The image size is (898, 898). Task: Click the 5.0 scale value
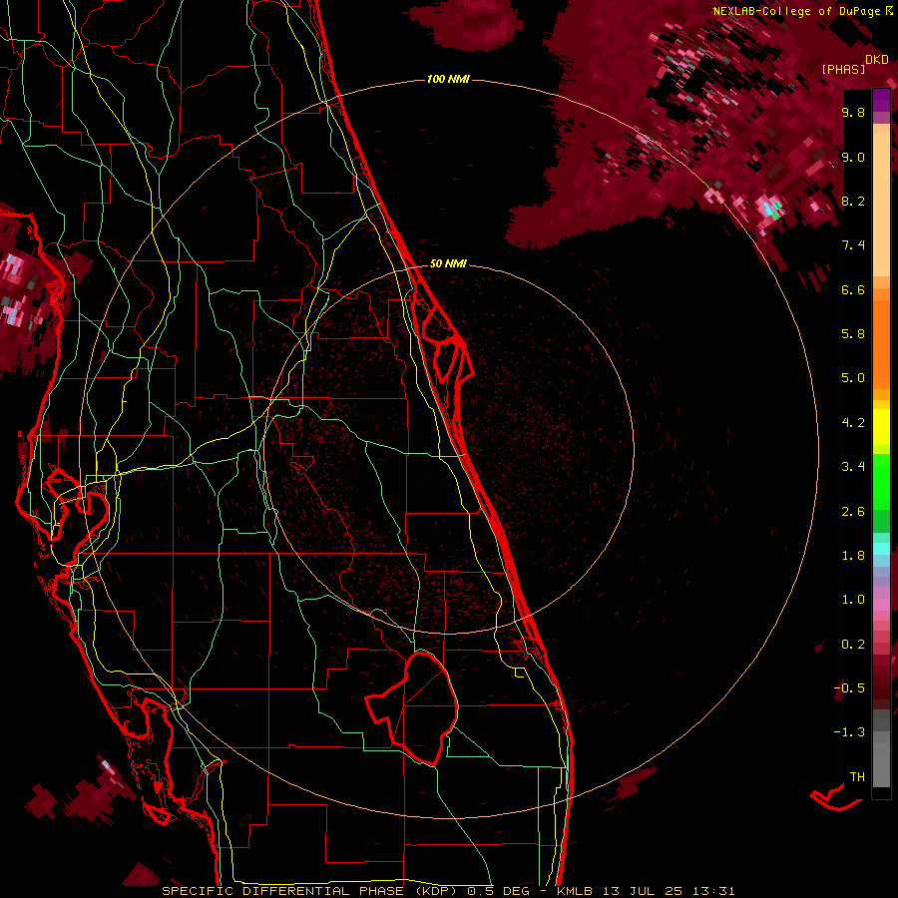tap(853, 378)
